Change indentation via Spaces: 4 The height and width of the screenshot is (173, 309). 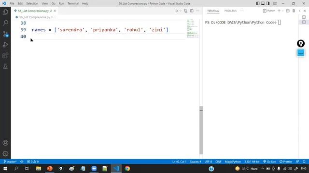coord(196,161)
